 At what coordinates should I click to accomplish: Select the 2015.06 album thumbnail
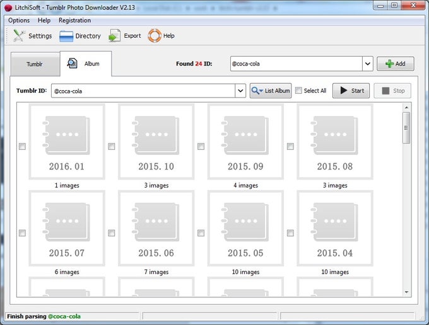pyautogui.click(x=156, y=229)
